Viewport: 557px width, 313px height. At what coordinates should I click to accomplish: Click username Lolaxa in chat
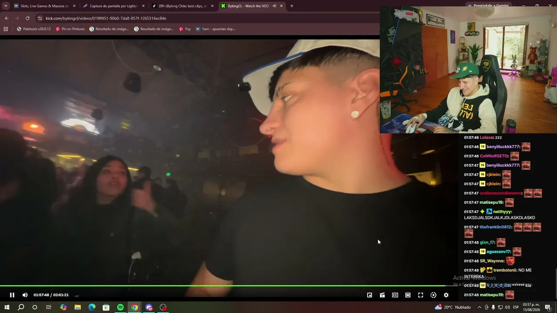pos(486,137)
